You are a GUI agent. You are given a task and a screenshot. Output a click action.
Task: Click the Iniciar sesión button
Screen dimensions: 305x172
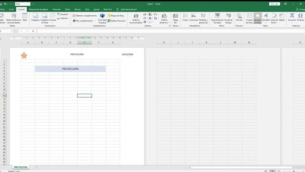pos(274,4)
